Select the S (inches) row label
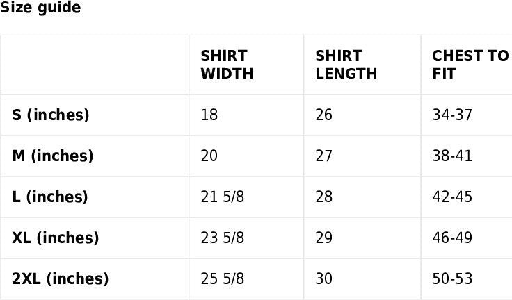 (51, 115)
